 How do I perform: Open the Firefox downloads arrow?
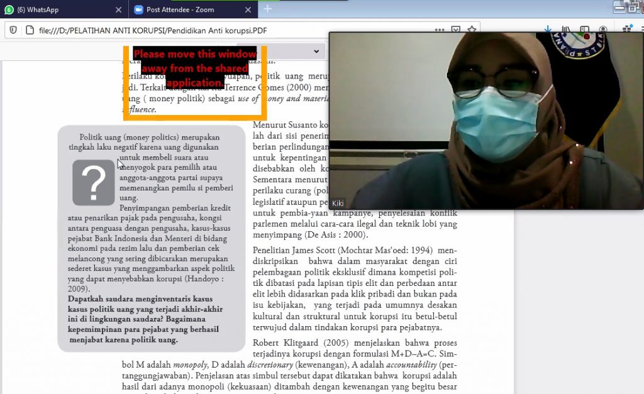click(548, 29)
